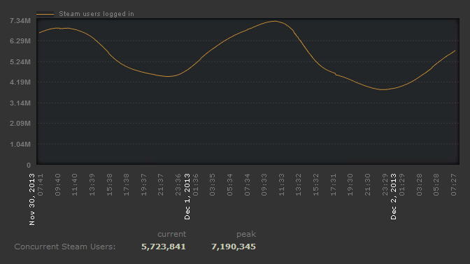Click the 4.19M y-axis label

[20, 82]
